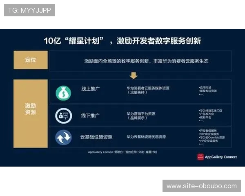Click the bullet 开发者级服务
245x196 pixels.
(x=208, y=131)
